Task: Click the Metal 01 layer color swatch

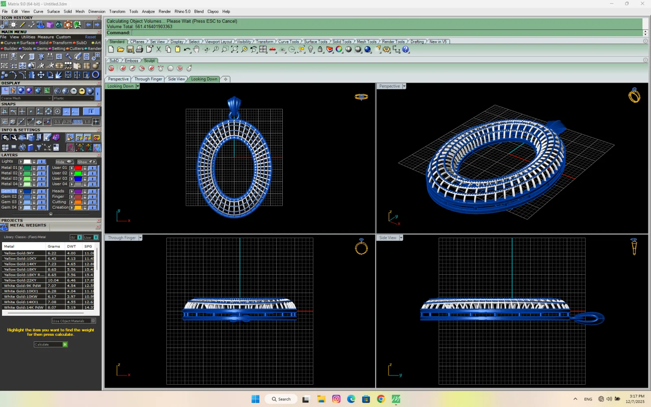Action: [27, 168]
